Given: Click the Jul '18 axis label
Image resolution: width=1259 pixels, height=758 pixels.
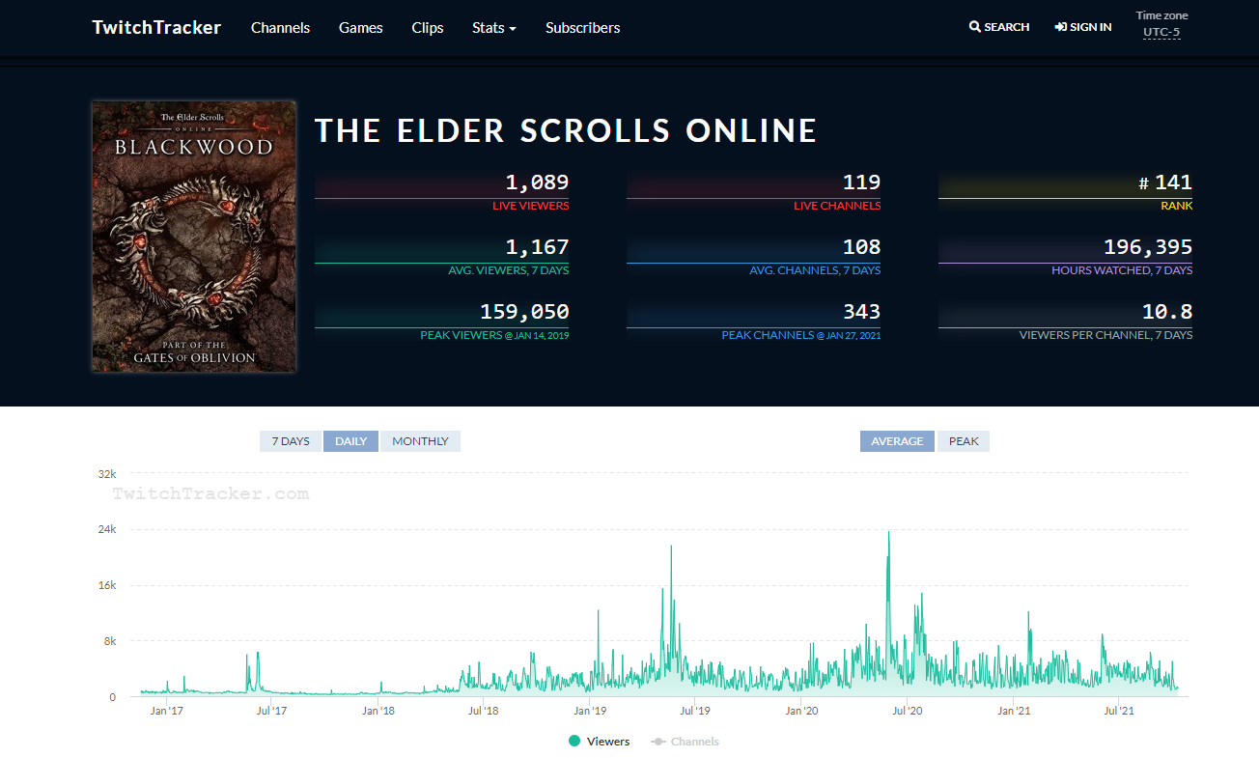Looking at the screenshot, I should pos(483,711).
